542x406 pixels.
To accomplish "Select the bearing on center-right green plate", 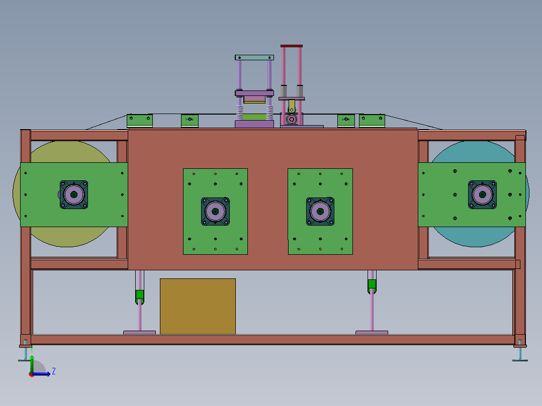I will click(320, 211).
